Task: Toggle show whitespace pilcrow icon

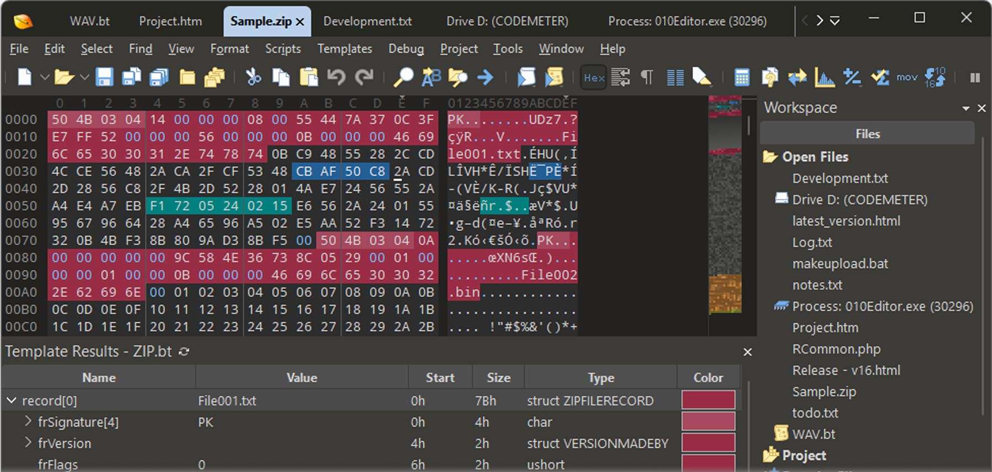Action: coord(647,77)
